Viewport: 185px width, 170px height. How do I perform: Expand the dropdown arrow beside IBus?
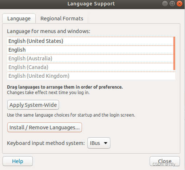[106, 143]
